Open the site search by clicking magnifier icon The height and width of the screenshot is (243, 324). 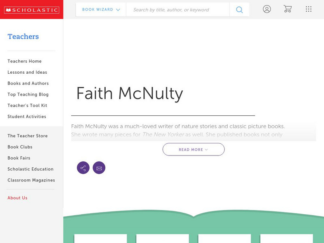click(x=239, y=9)
